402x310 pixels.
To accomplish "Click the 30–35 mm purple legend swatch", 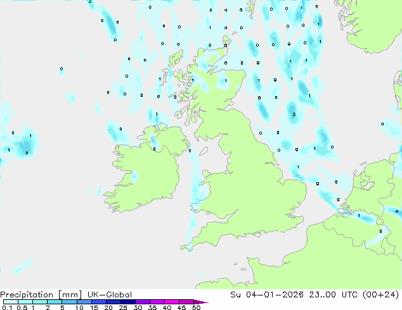I will click(x=142, y=302).
